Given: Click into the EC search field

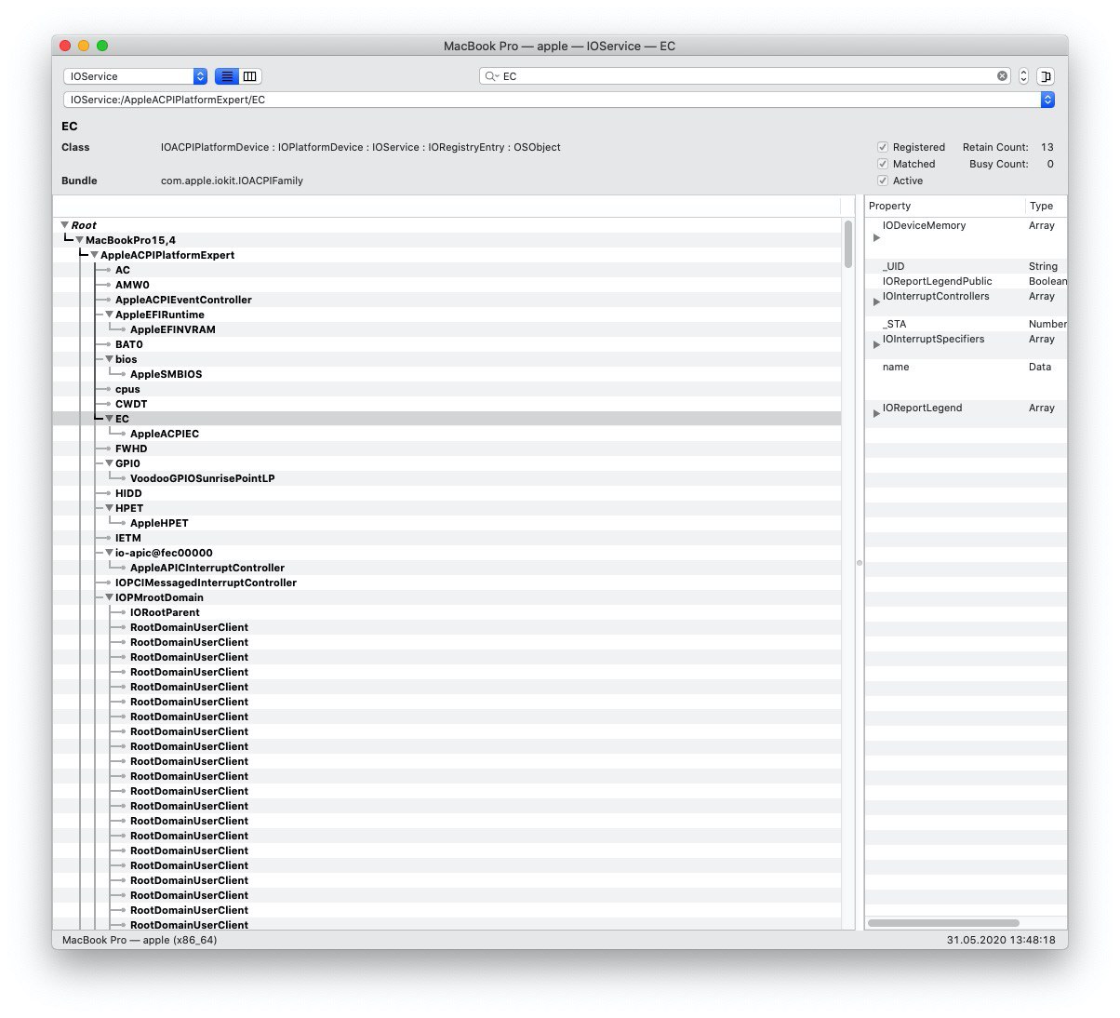Looking at the screenshot, I should (744, 76).
